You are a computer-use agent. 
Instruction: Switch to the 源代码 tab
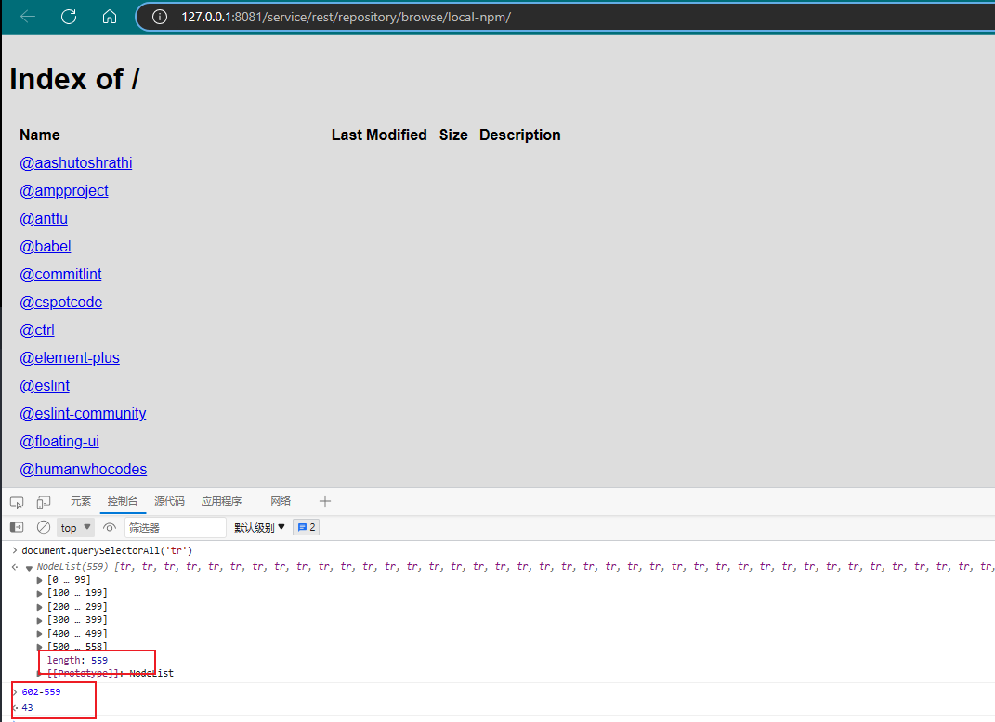click(169, 501)
